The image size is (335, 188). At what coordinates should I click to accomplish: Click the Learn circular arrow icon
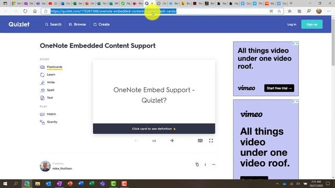[x=42, y=75]
